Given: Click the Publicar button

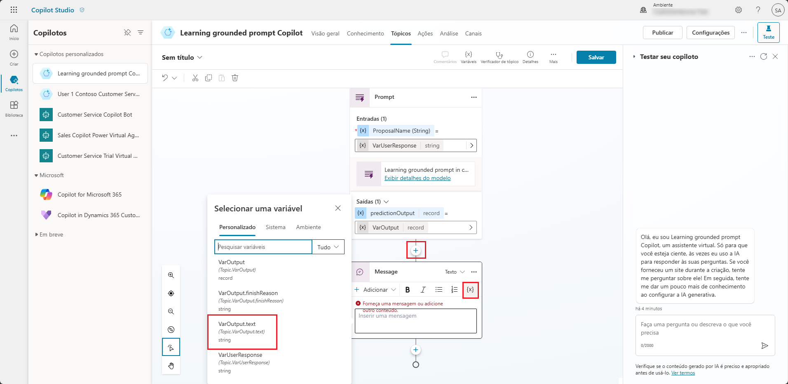Looking at the screenshot, I should click(x=662, y=33).
